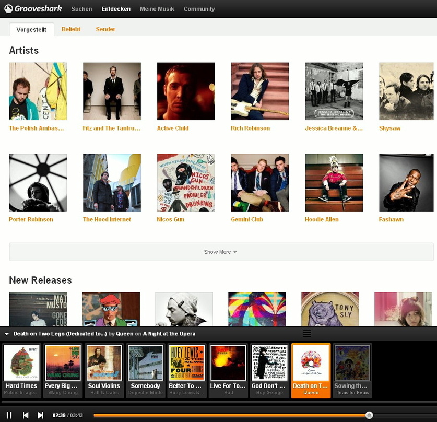The image size is (437, 422).
Task: Play Every Big by Wang Chung
Action: tap(63, 371)
